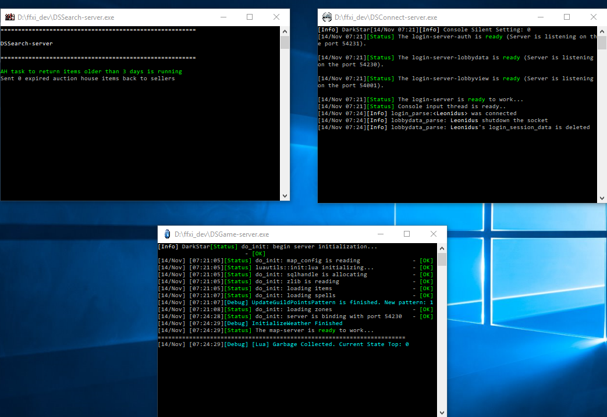Minimize the DSConnect-server console window

click(540, 17)
